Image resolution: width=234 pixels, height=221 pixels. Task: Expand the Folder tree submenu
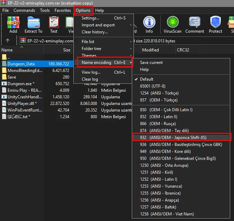(104, 48)
